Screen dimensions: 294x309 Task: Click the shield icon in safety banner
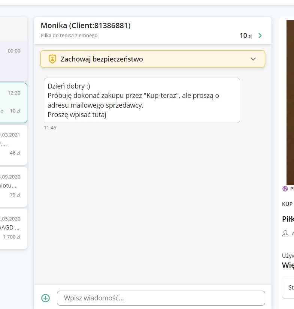52,59
